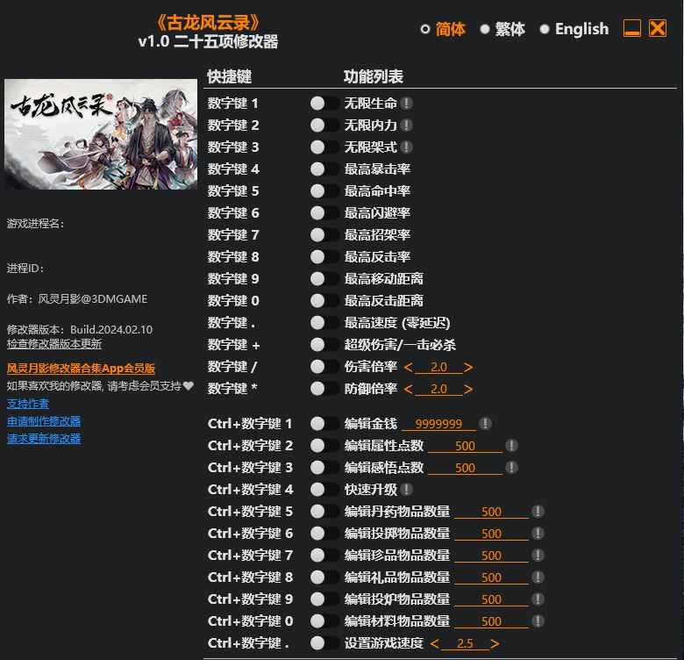Click the info icon beside 编辑属性点数 value

click(x=511, y=446)
